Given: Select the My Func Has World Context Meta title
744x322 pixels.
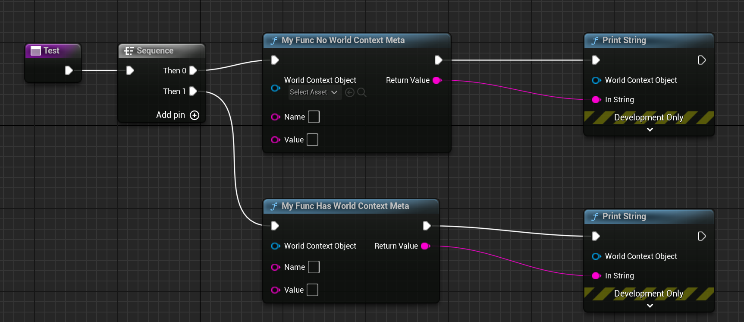Looking at the screenshot, I should coord(345,206).
